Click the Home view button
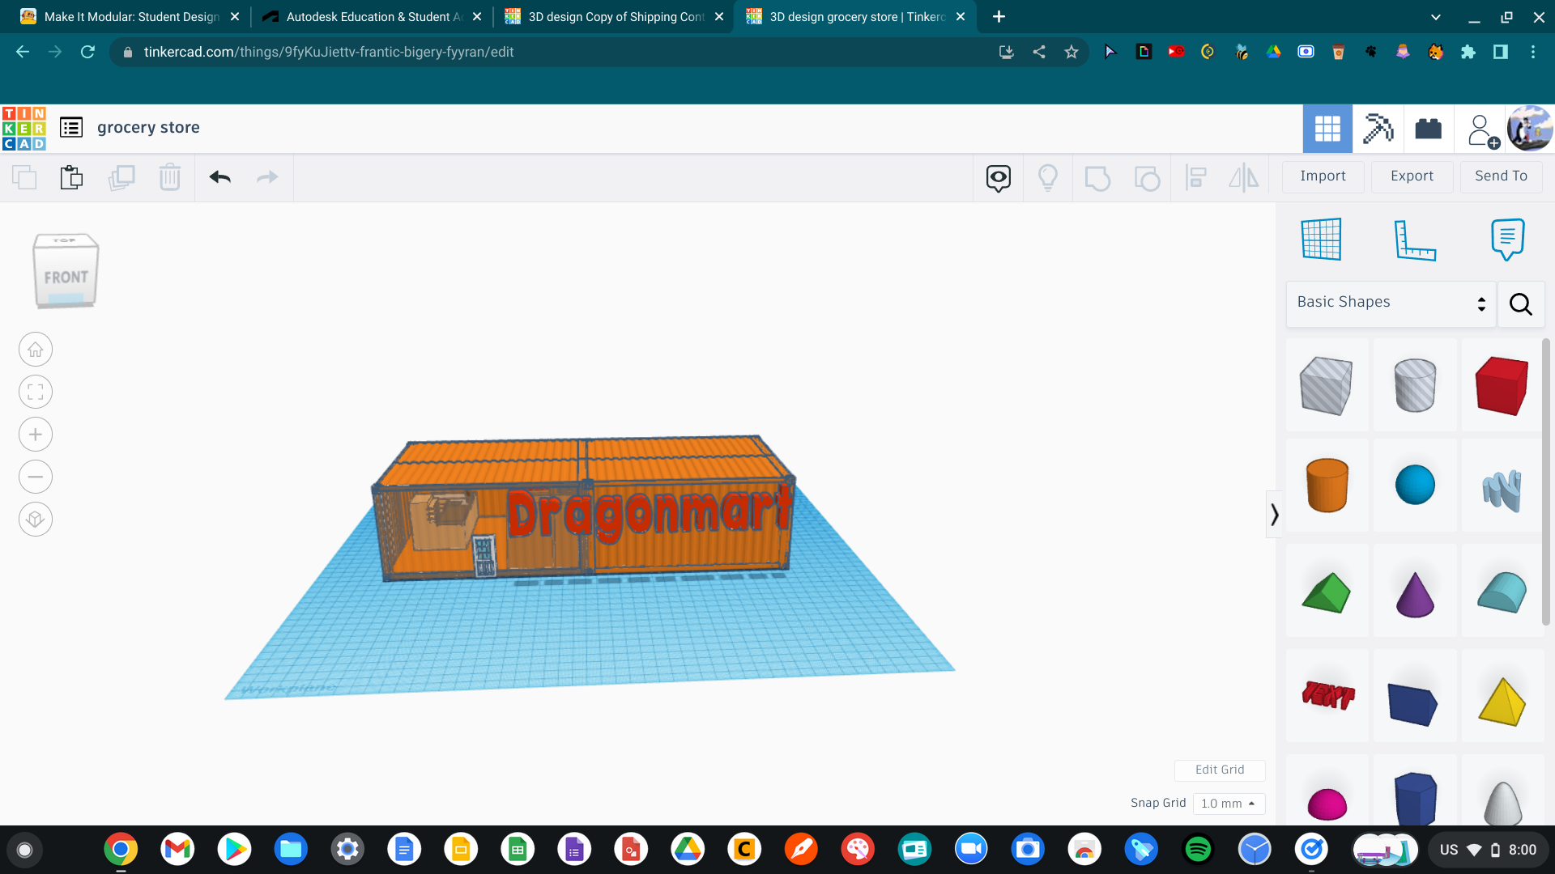 tap(36, 350)
